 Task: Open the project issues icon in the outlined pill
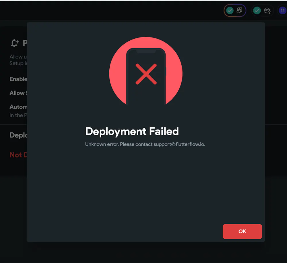pos(239,10)
